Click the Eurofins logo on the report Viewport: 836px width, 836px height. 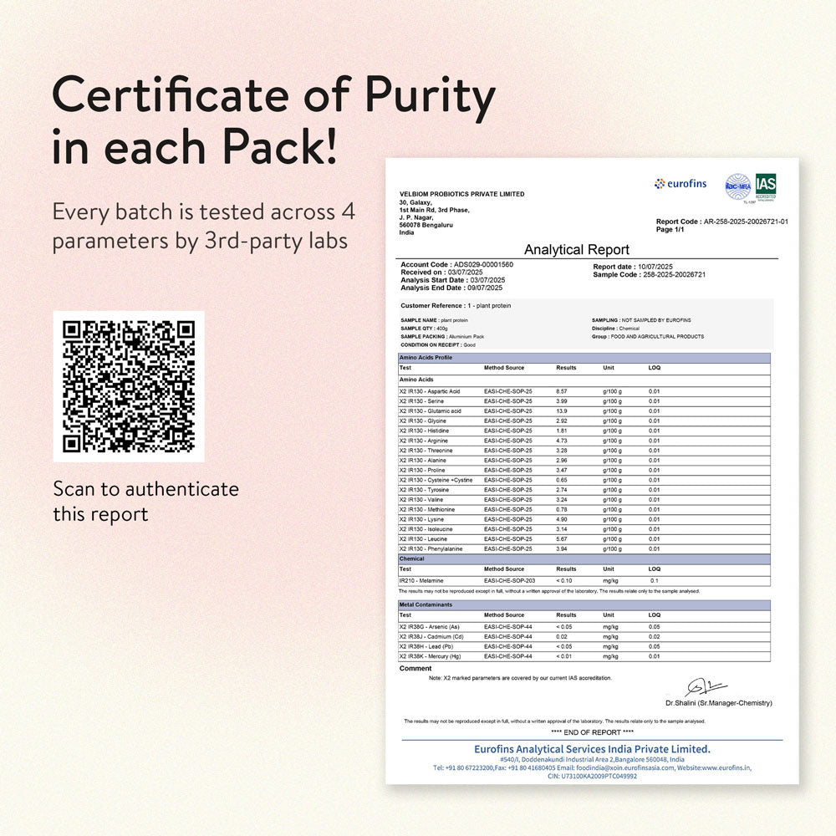click(681, 184)
